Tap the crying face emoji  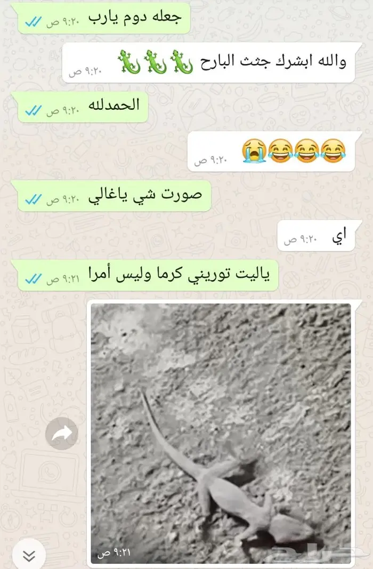point(255,151)
